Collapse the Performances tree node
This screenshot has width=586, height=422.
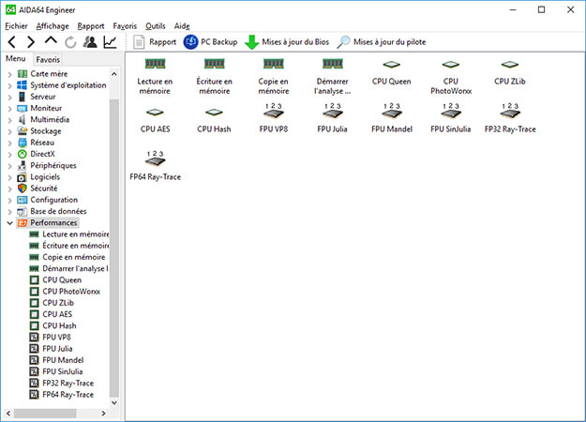[9, 223]
